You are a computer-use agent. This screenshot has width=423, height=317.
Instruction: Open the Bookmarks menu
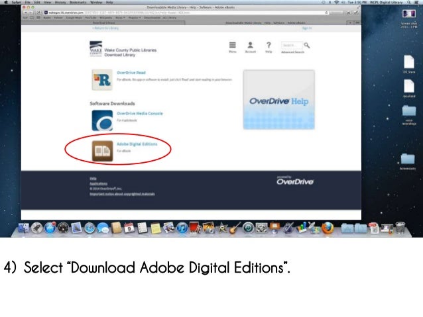[x=78, y=2]
